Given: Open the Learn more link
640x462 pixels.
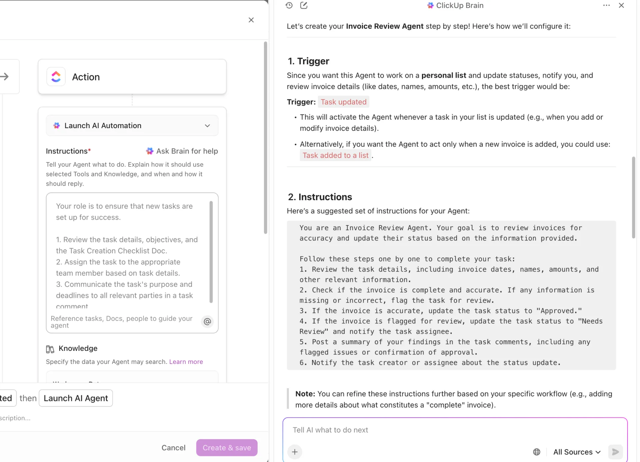Looking at the screenshot, I should 186,362.
